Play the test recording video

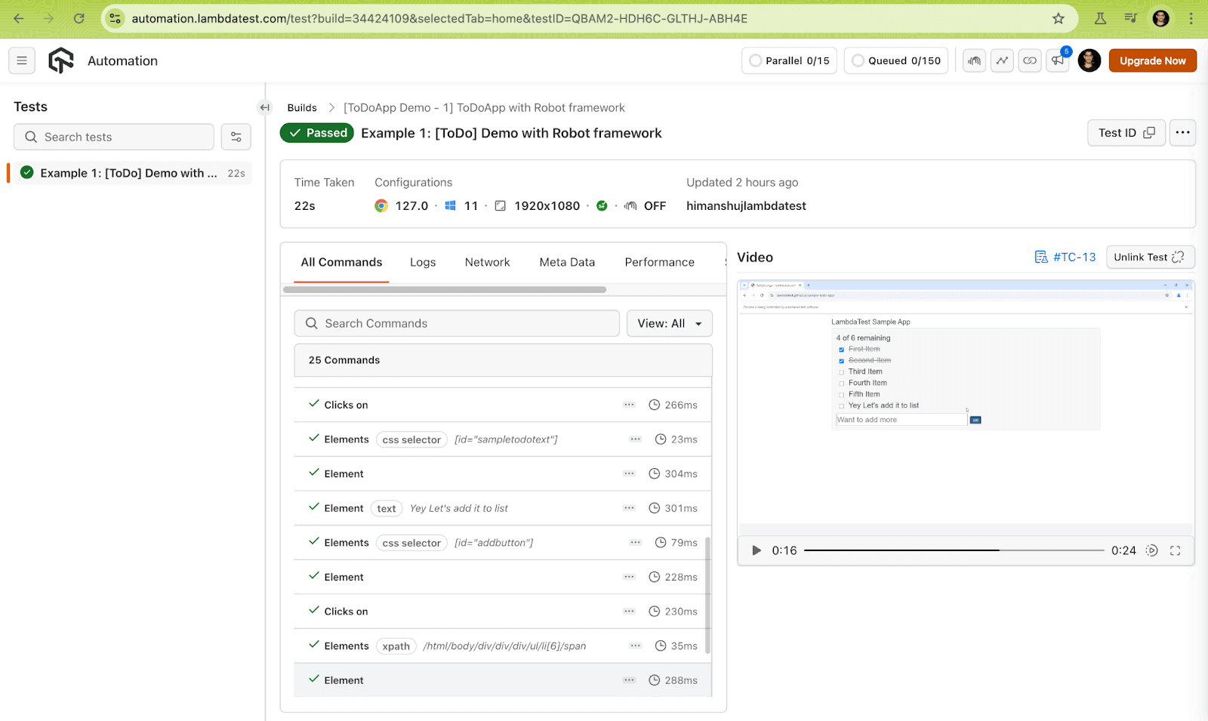tap(756, 550)
